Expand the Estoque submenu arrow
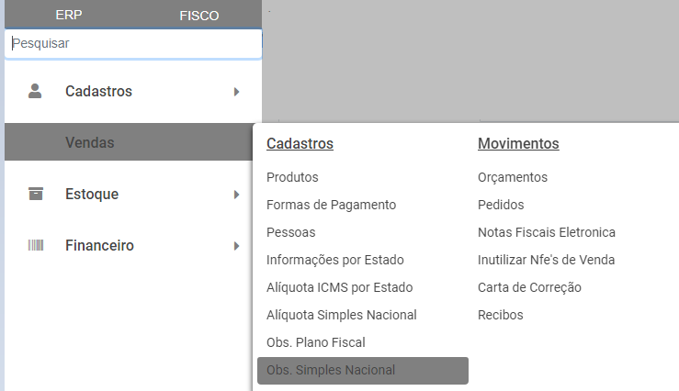The image size is (679, 391). (236, 195)
